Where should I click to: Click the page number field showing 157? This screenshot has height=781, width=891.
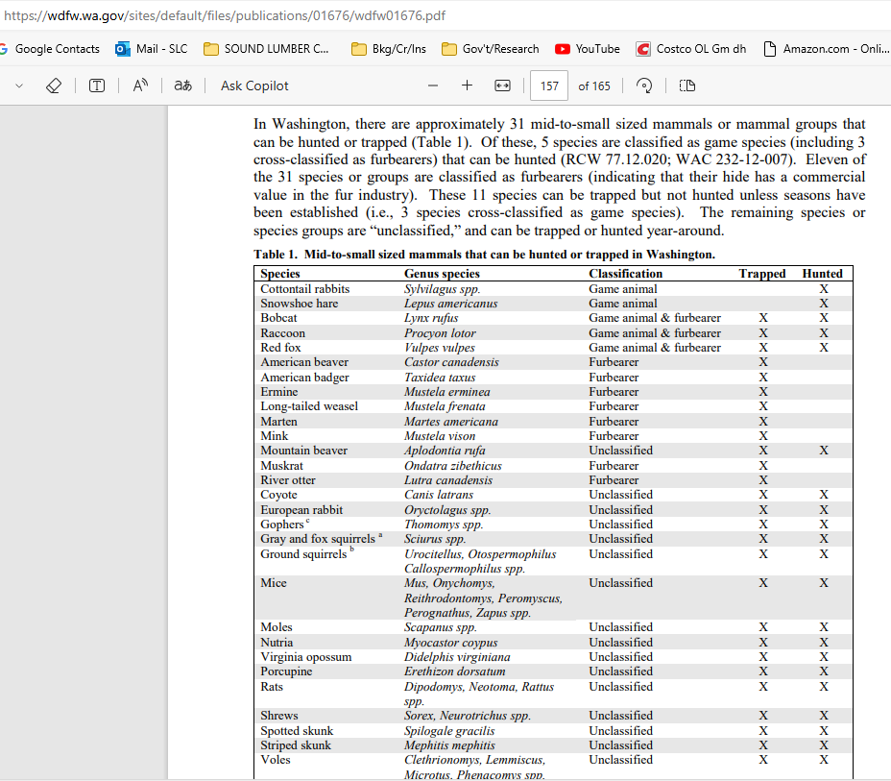pos(549,85)
